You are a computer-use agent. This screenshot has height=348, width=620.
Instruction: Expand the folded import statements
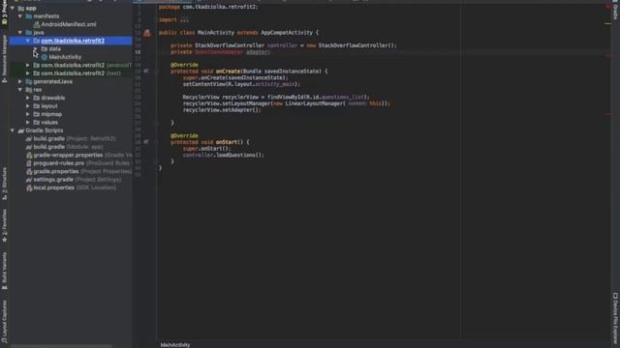184,19
